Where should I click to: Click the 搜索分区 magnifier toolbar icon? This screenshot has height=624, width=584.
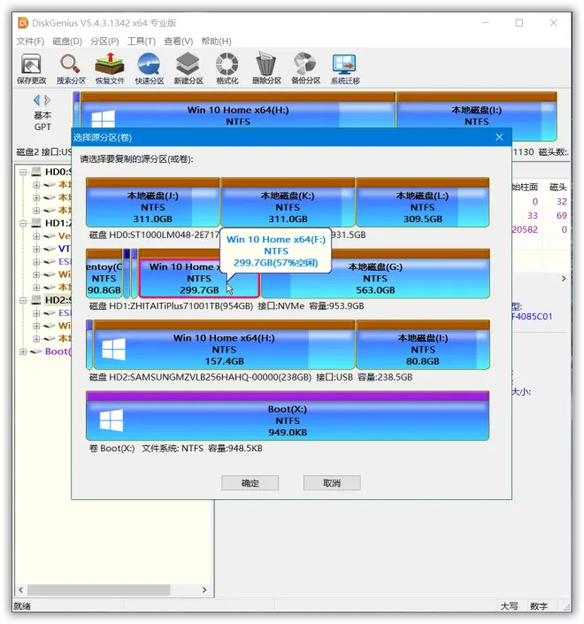[71, 69]
